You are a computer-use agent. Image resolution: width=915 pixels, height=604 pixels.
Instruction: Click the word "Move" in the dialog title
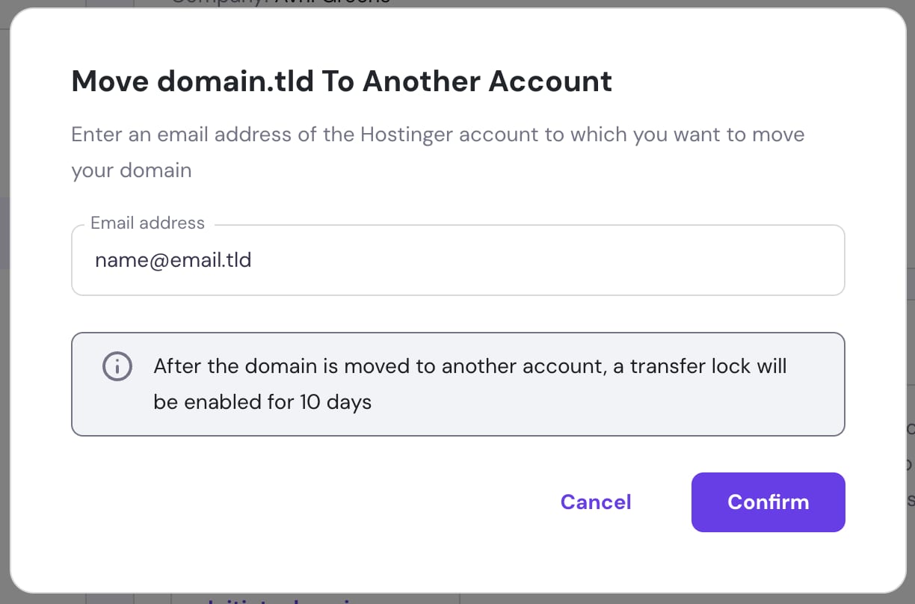click(x=111, y=81)
